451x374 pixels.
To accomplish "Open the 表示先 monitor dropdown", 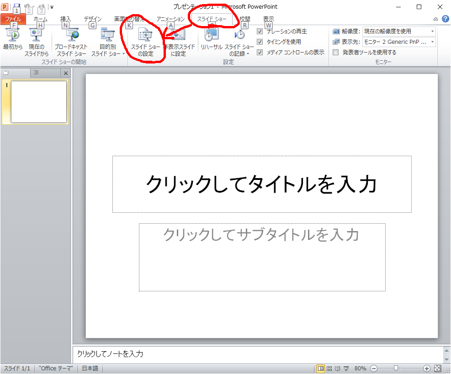I will tap(432, 42).
